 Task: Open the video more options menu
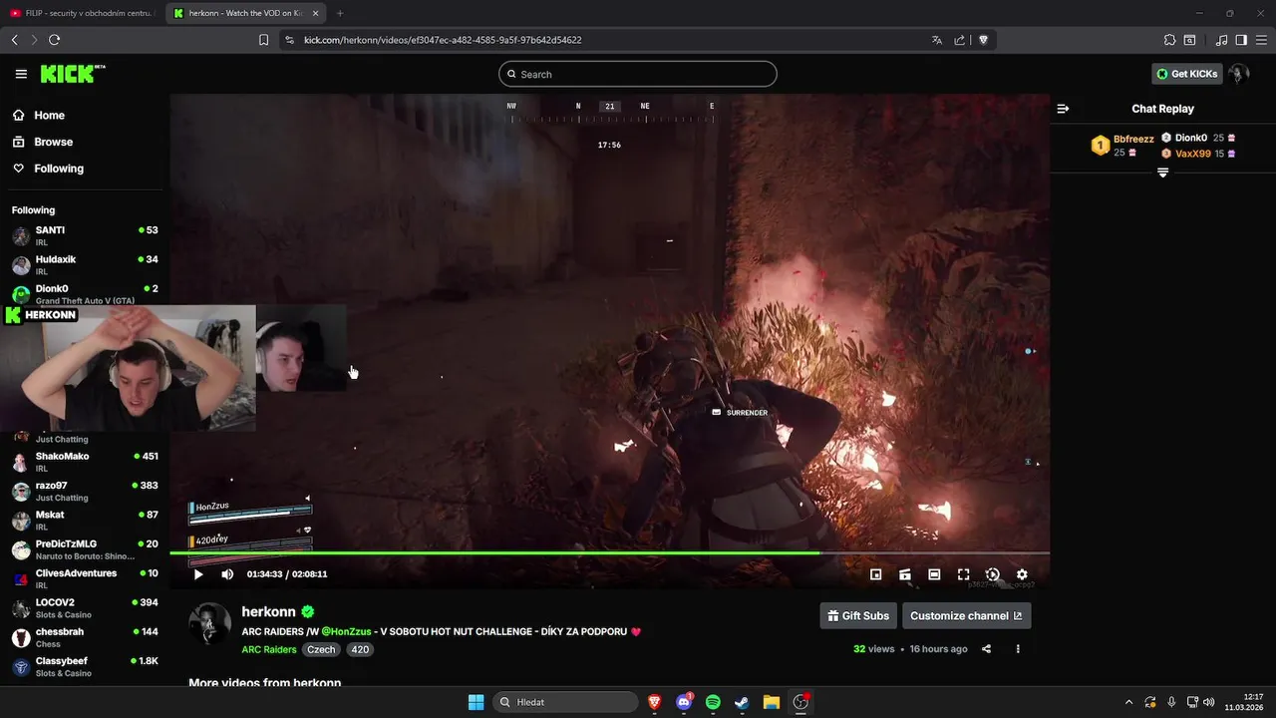click(x=1018, y=649)
